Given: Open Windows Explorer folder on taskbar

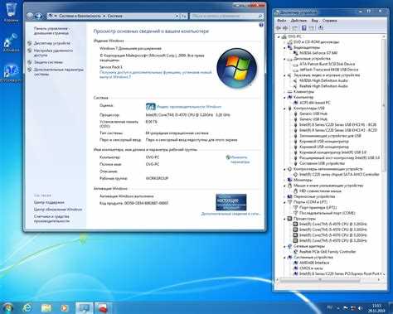Looking at the screenshot, I should (x=46, y=307).
